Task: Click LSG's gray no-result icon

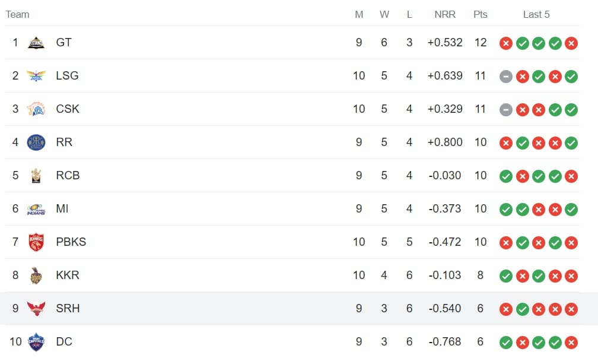Action: (505, 76)
